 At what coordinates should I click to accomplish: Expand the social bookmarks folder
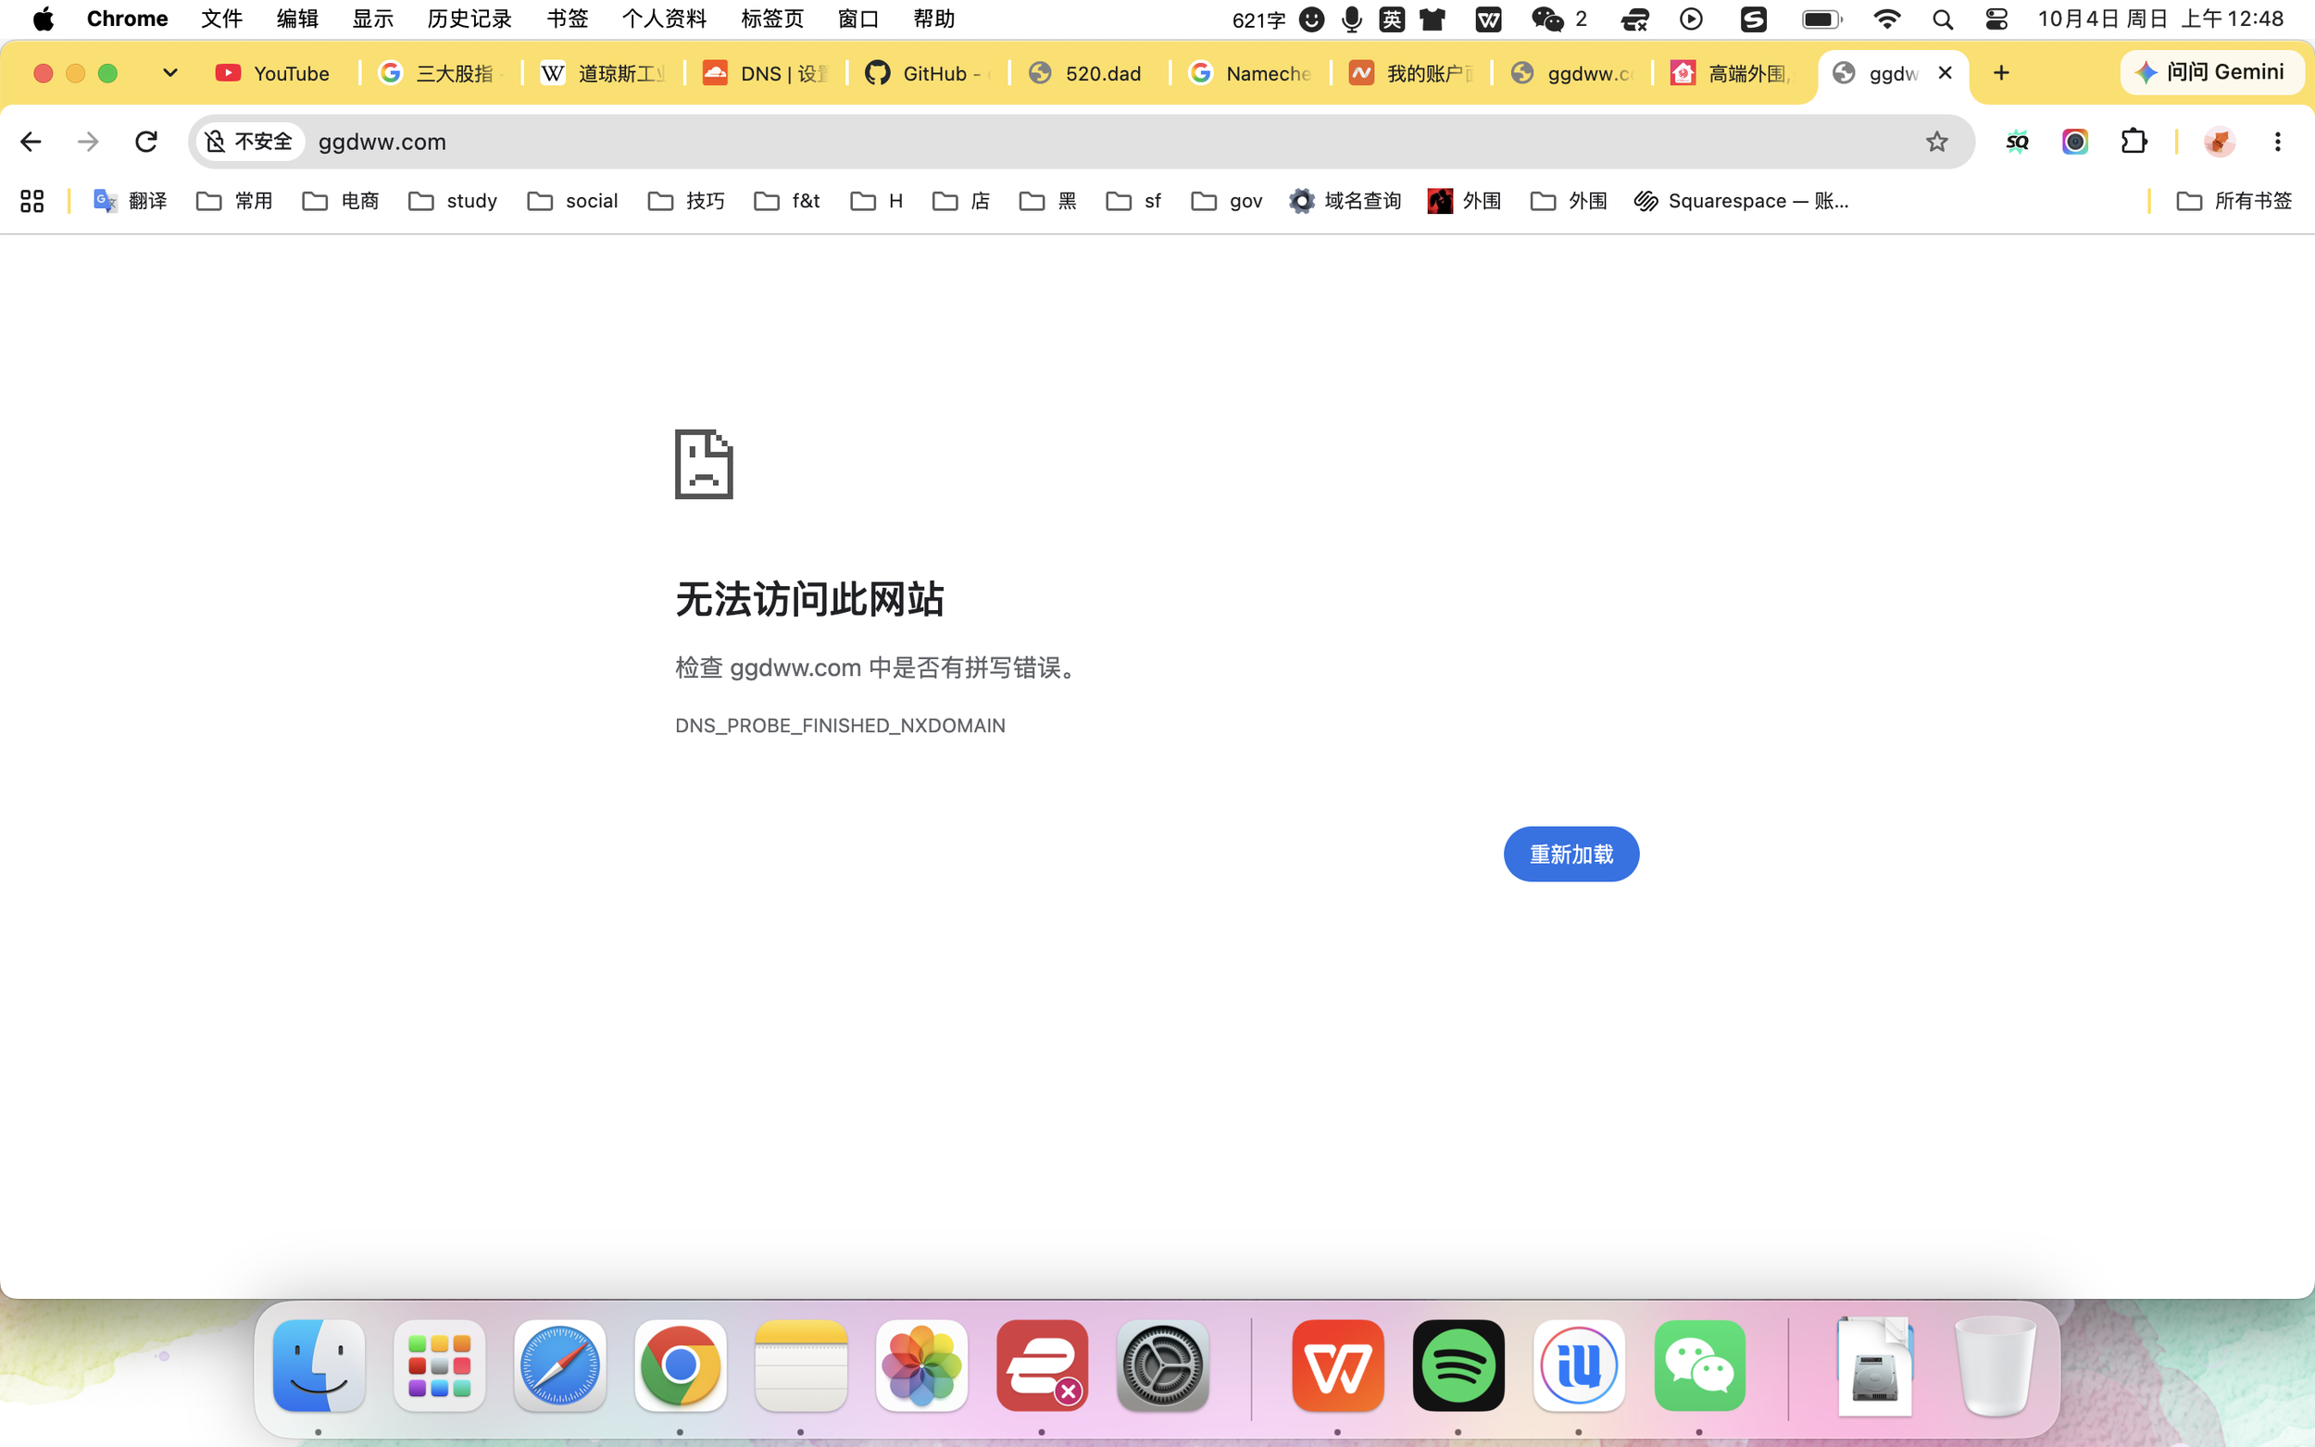pos(572,201)
